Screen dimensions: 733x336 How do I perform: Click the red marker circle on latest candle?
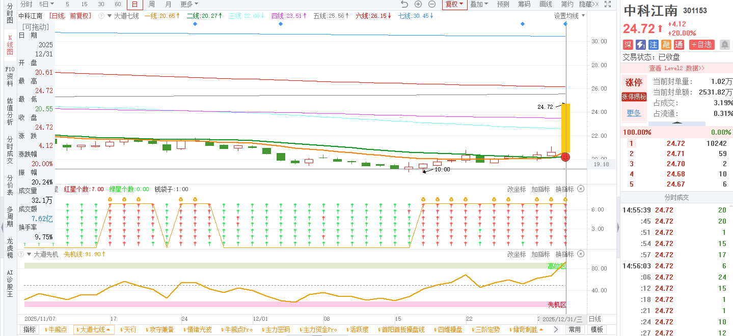(x=565, y=157)
